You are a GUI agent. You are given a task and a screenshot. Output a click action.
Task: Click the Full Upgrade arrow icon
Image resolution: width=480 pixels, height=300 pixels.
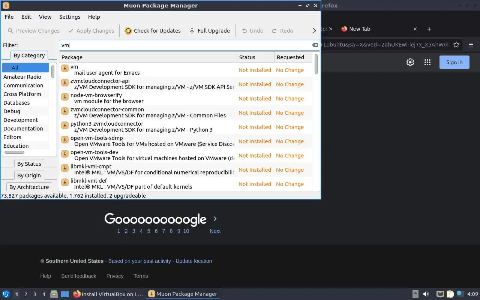pyautogui.click(x=192, y=31)
